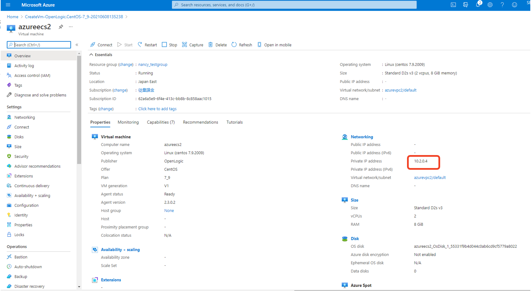This screenshot has height=291, width=532.
Task: Open the help question mark
Action: (502, 5)
